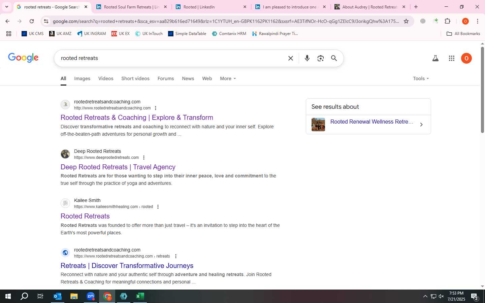
Task: Open the tab search dropdown arrow
Action: click(x=6, y=7)
